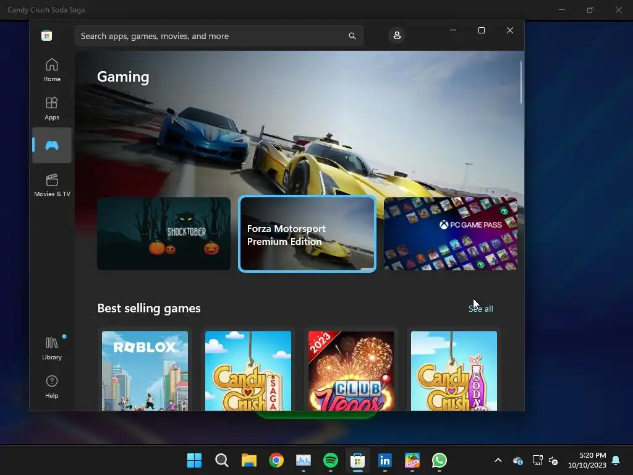Open the Club Vegas game tile
Image resolution: width=633 pixels, height=475 pixels.
click(351, 370)
